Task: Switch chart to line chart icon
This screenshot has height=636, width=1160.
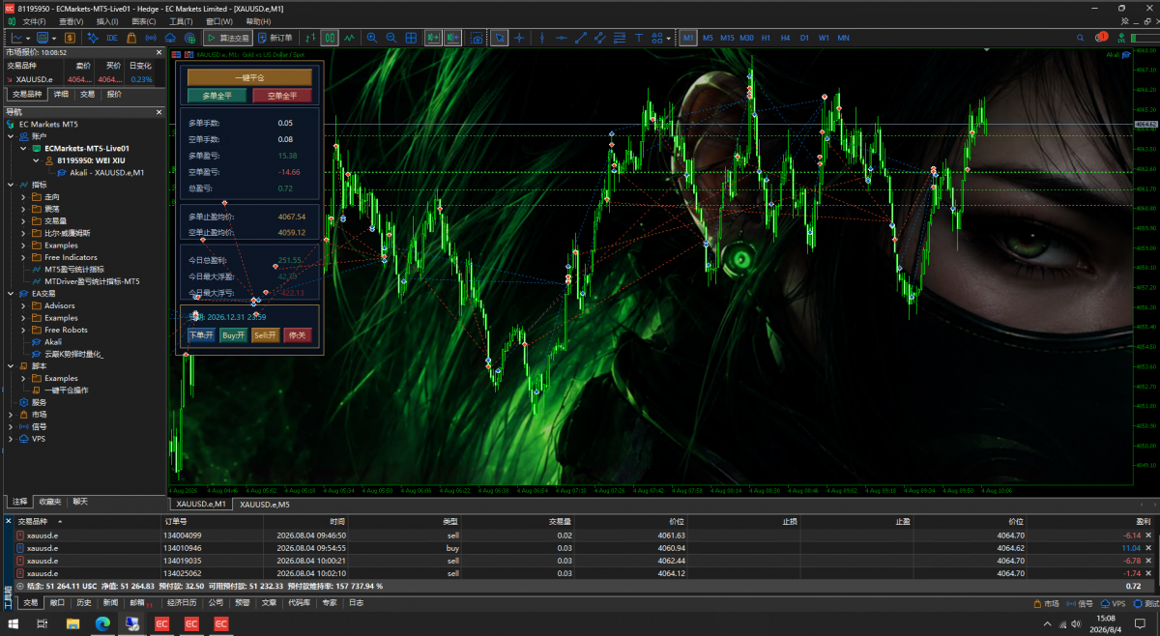Action: click(349, 38)
